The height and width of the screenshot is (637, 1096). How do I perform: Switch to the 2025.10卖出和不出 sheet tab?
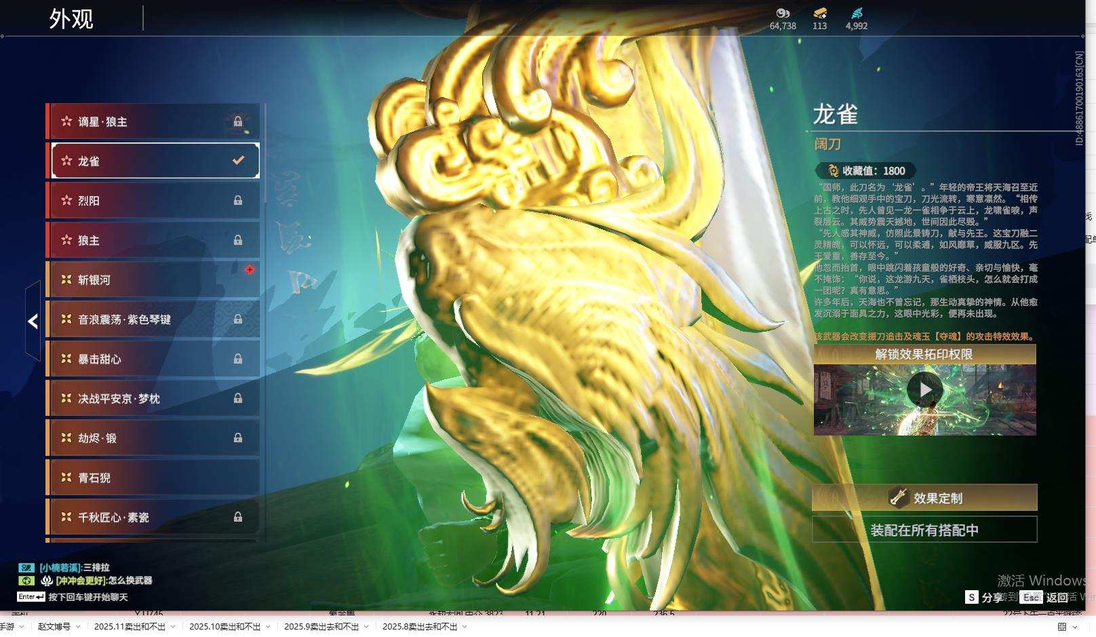[x=226, y=627]
